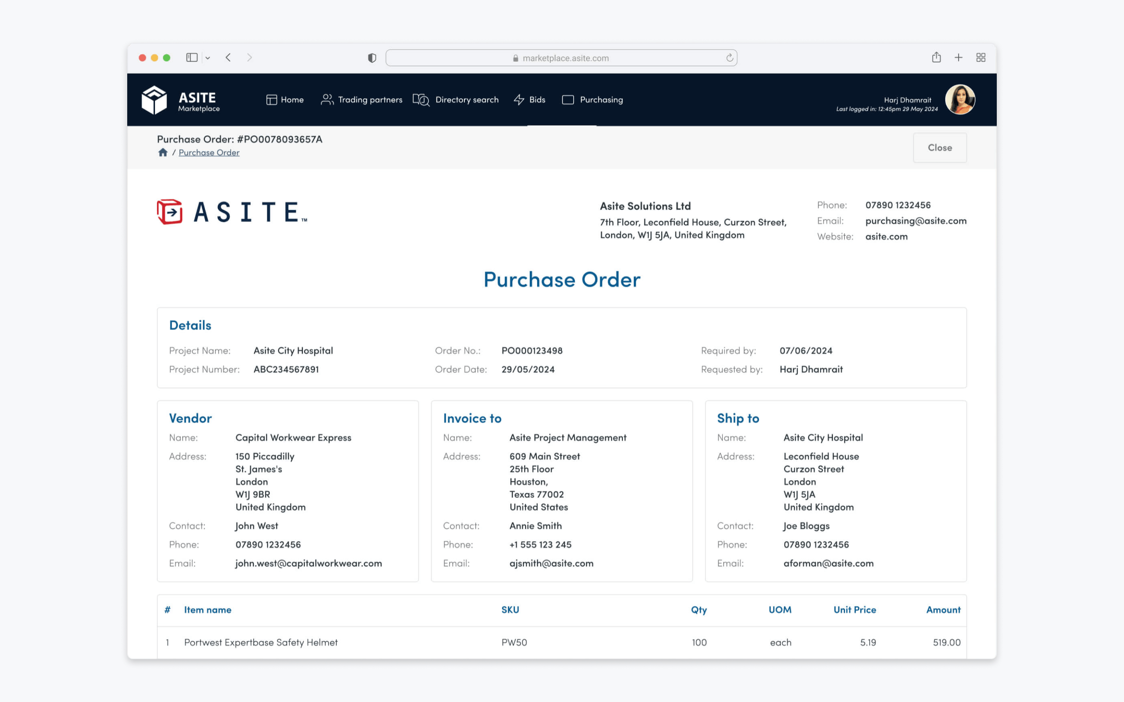1124x702 pixels.
Task: Follow the Purchase Order breadcrumb link
Action: click(209, 153)
